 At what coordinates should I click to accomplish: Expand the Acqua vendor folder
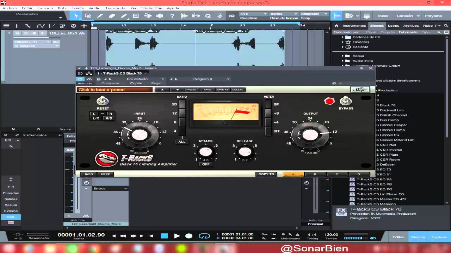pyautogui.click(x=342, y=56)
